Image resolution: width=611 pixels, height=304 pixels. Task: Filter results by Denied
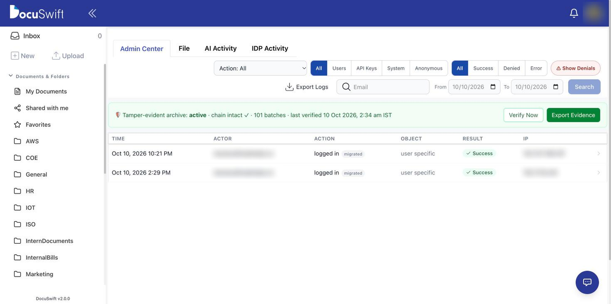click(x=512, y=68)
